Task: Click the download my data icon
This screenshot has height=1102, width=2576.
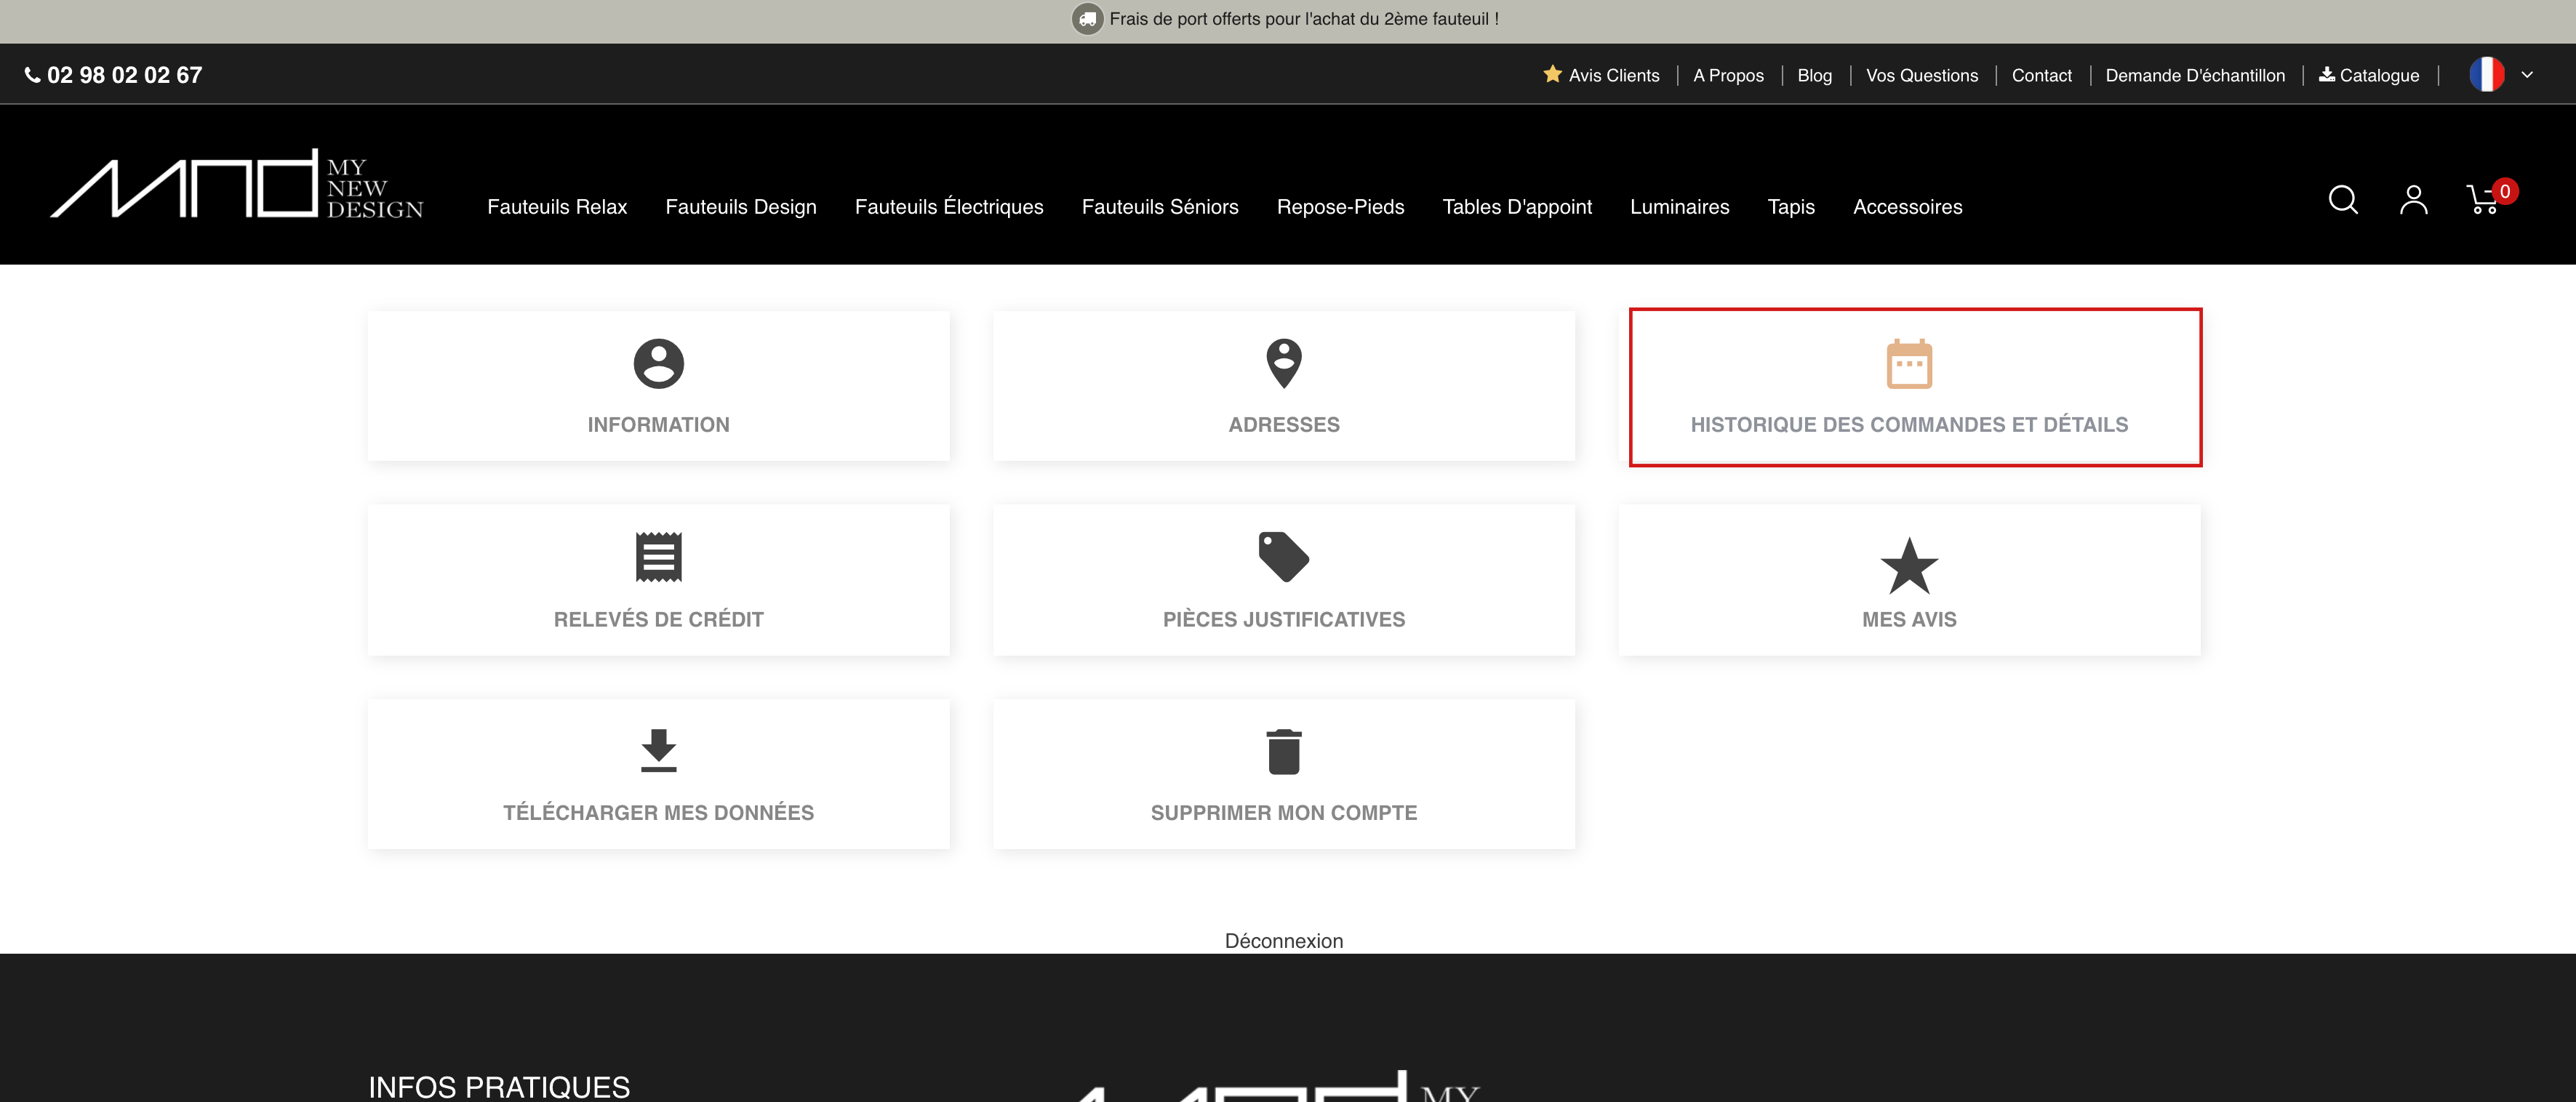Action: (x=658, y=752)
